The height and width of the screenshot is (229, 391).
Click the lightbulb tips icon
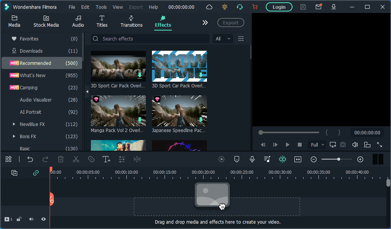click(225, 7)
